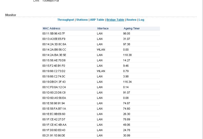Click the Ageing Timer column header
The width and height of the screenshot is (203, 139).
(x=131, y=28)
